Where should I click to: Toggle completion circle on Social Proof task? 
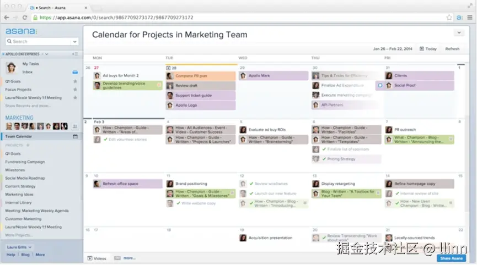[x=380, y=86]
